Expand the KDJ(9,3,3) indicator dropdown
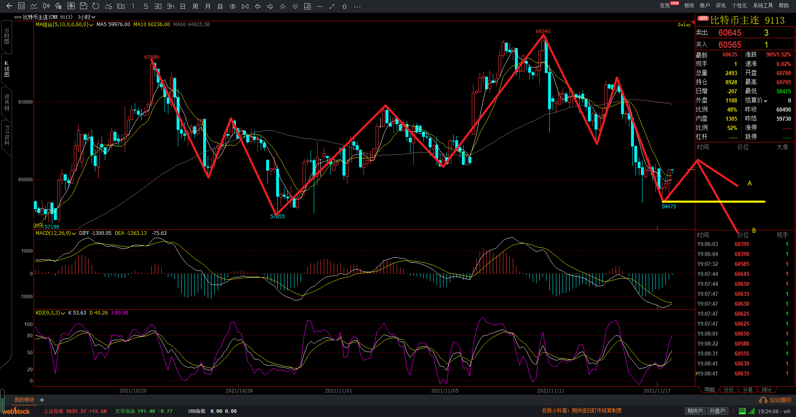This screenshot has height=417, width=796. [63, 313]
